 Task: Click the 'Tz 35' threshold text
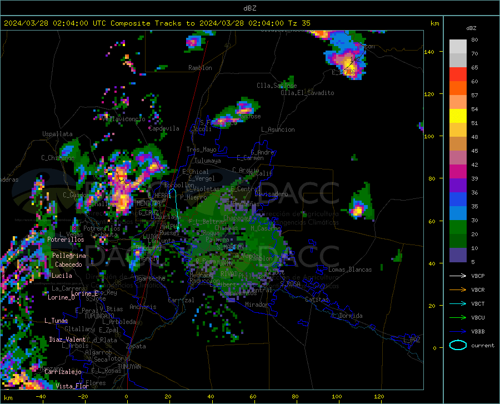tap(299, 23)
